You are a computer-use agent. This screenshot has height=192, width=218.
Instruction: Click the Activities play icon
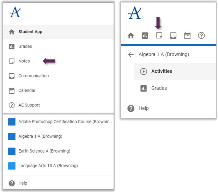coord(143,72)
